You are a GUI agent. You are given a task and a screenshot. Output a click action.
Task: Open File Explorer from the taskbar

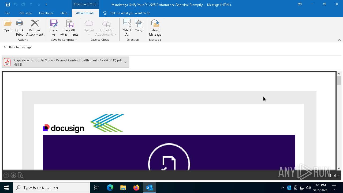point(123,188)
